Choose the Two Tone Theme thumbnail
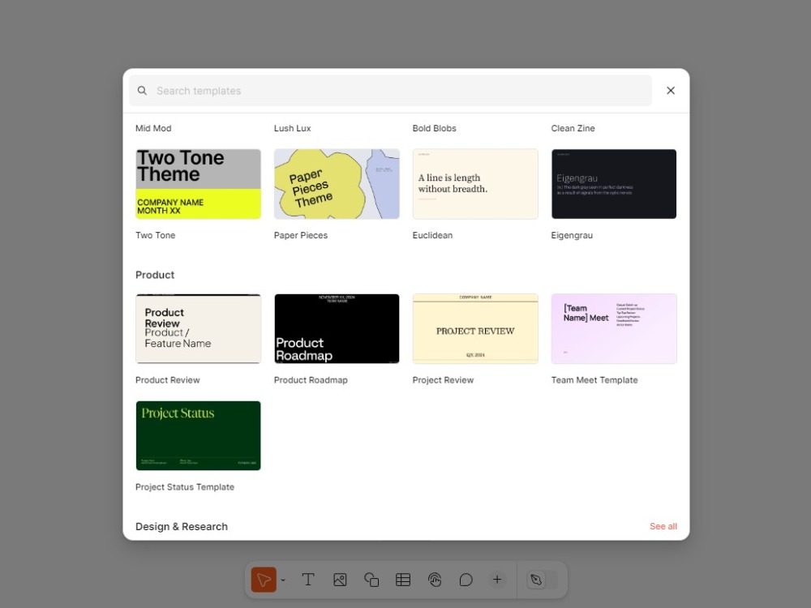Viewport: 811px width, 608px height. coord(198,184)
